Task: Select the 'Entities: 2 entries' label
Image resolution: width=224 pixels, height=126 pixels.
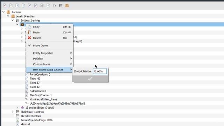Action: click(30, 20)
